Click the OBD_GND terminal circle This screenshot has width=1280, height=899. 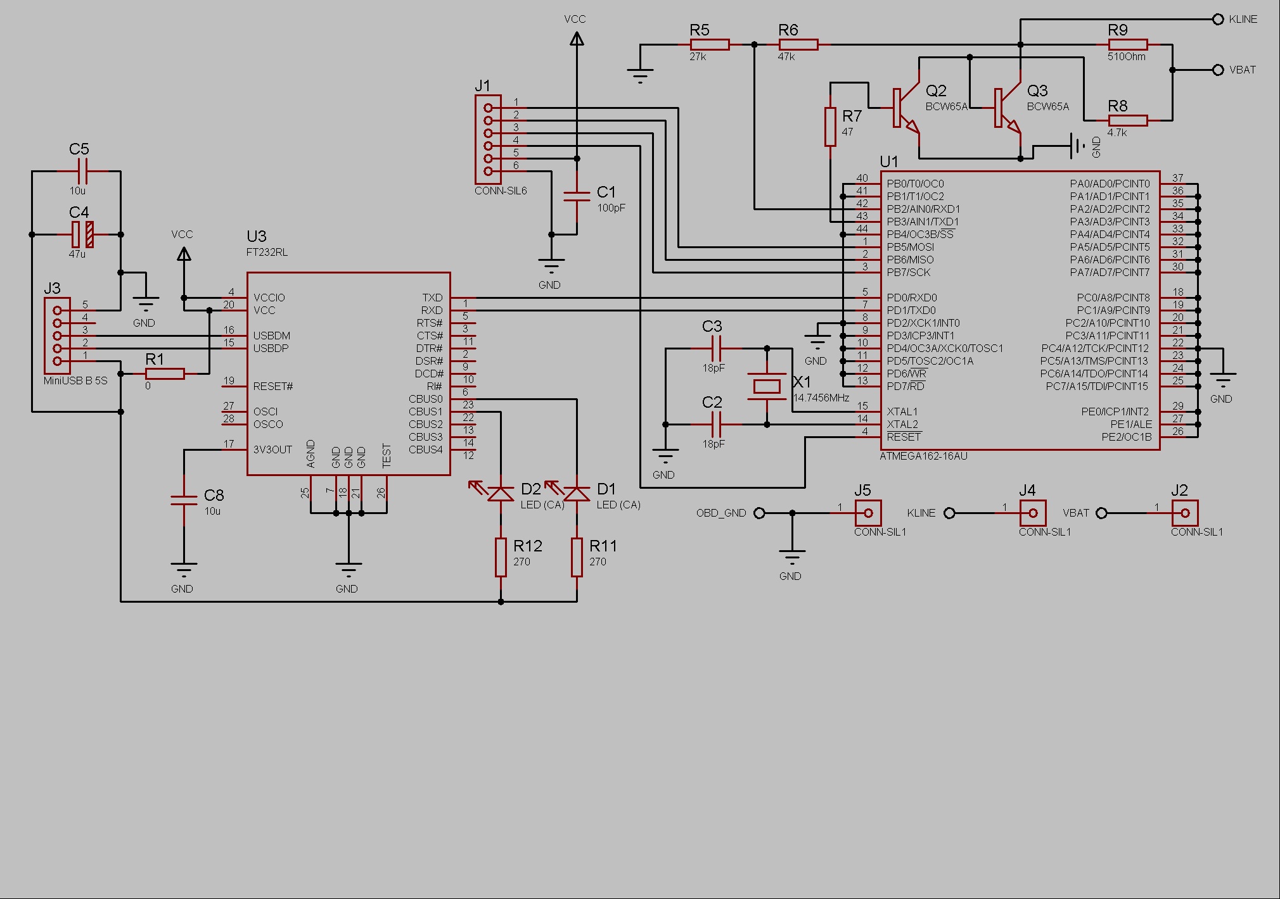pyautogui.click(x=759, y=513)
